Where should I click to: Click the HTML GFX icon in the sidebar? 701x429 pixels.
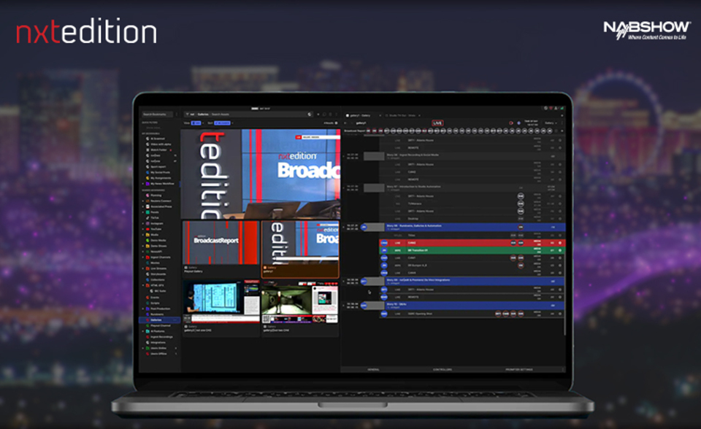click(146, 287)
